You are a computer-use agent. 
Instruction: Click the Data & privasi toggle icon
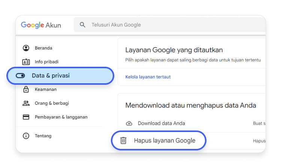pyautogui.click(x=20, y=76)
